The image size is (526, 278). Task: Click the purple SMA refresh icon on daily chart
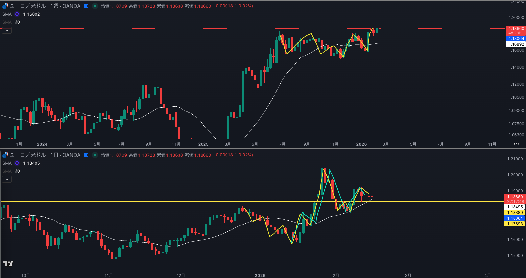pyautogui.click(x=17, y=163)
